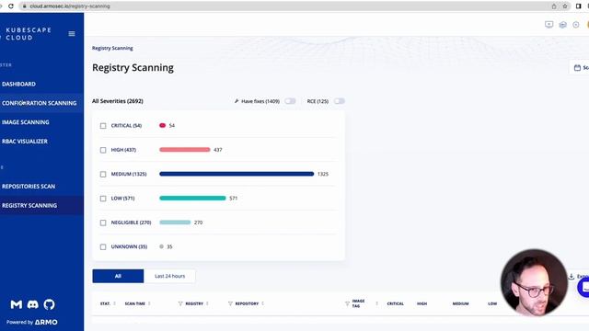This screenshot has width=589, height=331.
Task: Click the filter funnel icon beside Repository
Action: point(230,303)
